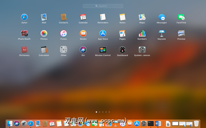The height and width of the screenshot is (128, 206).
Task: Go to the second Launchpad page dot
Action: coord(100,112)
